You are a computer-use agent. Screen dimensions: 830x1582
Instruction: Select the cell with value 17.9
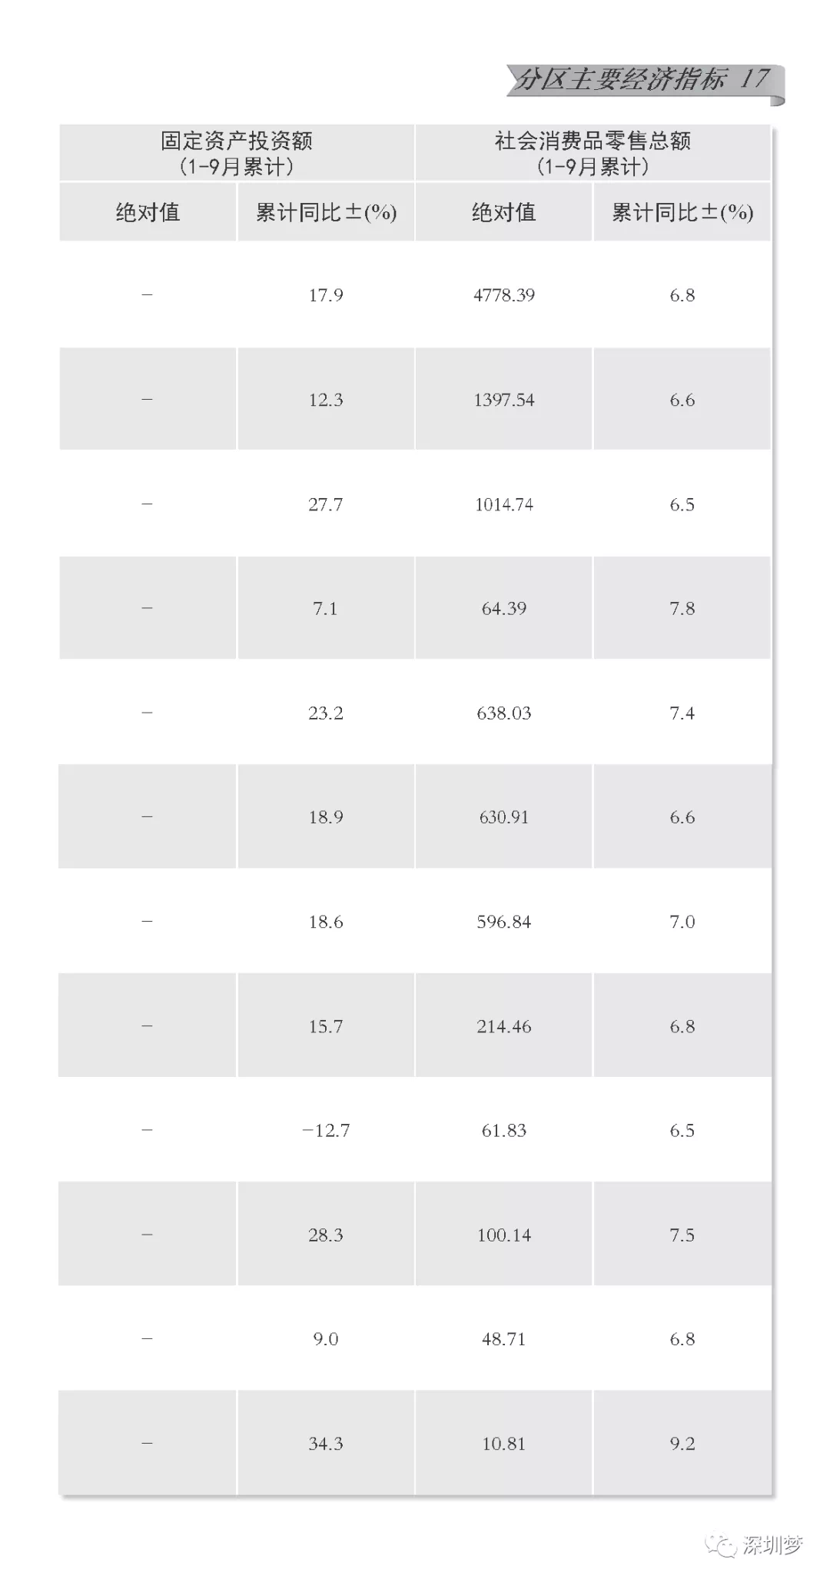pos(326,295)
